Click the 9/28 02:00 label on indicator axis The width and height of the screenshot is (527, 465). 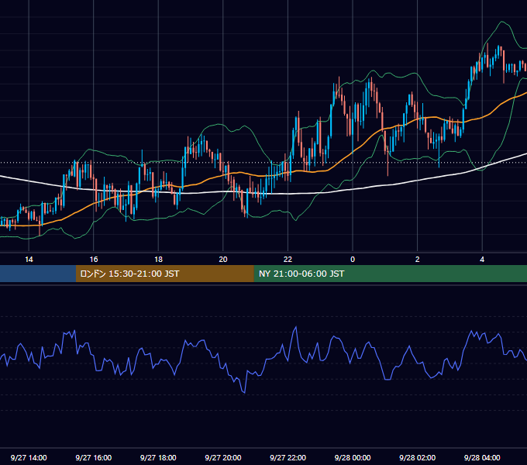417,457
